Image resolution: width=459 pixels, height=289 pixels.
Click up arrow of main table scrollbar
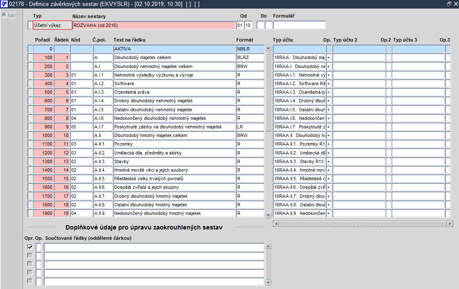coord(268,48)
